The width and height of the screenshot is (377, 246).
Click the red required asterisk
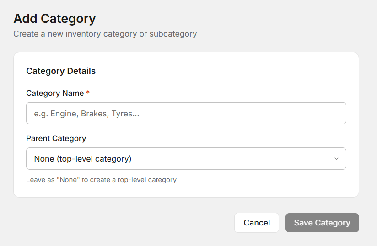coord(88,93)
